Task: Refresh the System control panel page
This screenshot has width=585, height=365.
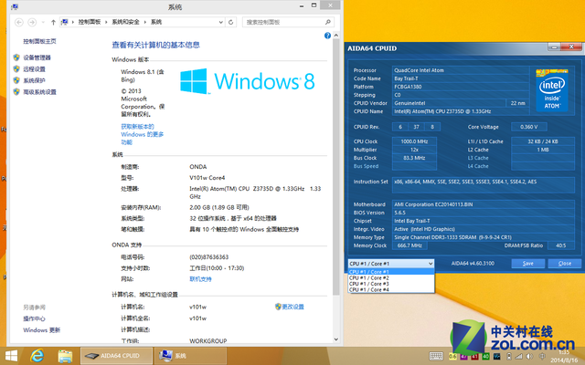Action: point(231,22)
